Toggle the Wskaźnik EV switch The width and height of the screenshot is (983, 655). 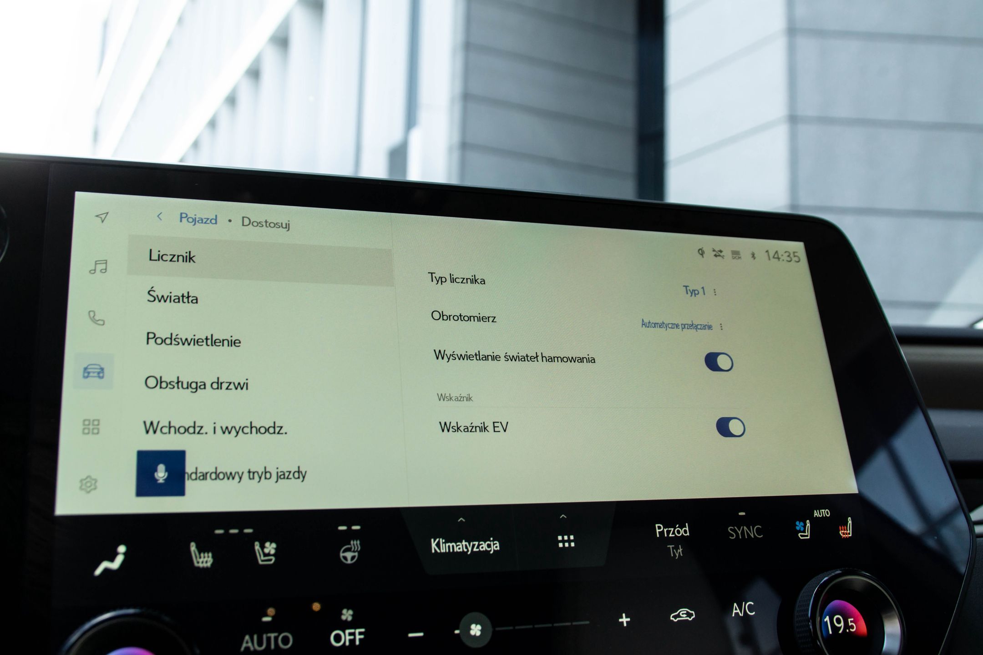tap(730, 428)
